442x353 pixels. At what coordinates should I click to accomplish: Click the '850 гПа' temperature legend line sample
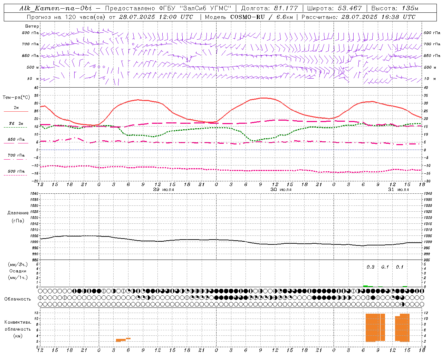(x=16, y=143)
